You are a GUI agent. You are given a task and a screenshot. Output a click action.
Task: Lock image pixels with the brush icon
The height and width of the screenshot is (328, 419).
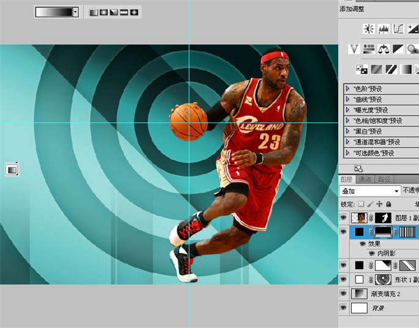[370, 204]
